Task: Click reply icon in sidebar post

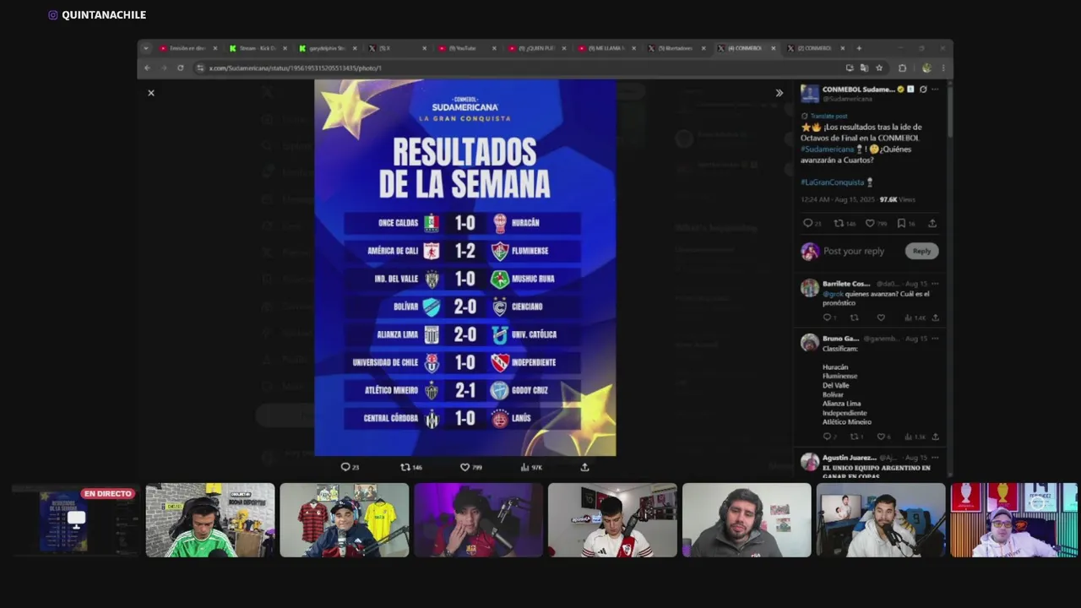Action: tap(807, 223)
